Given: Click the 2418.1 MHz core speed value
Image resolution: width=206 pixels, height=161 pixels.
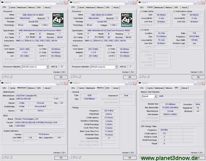Looking at the screenshot, I should 25,49.
